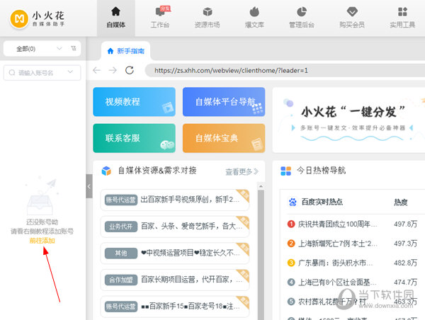Open the 管理后台 pie chart icon

tap(302, 11)
